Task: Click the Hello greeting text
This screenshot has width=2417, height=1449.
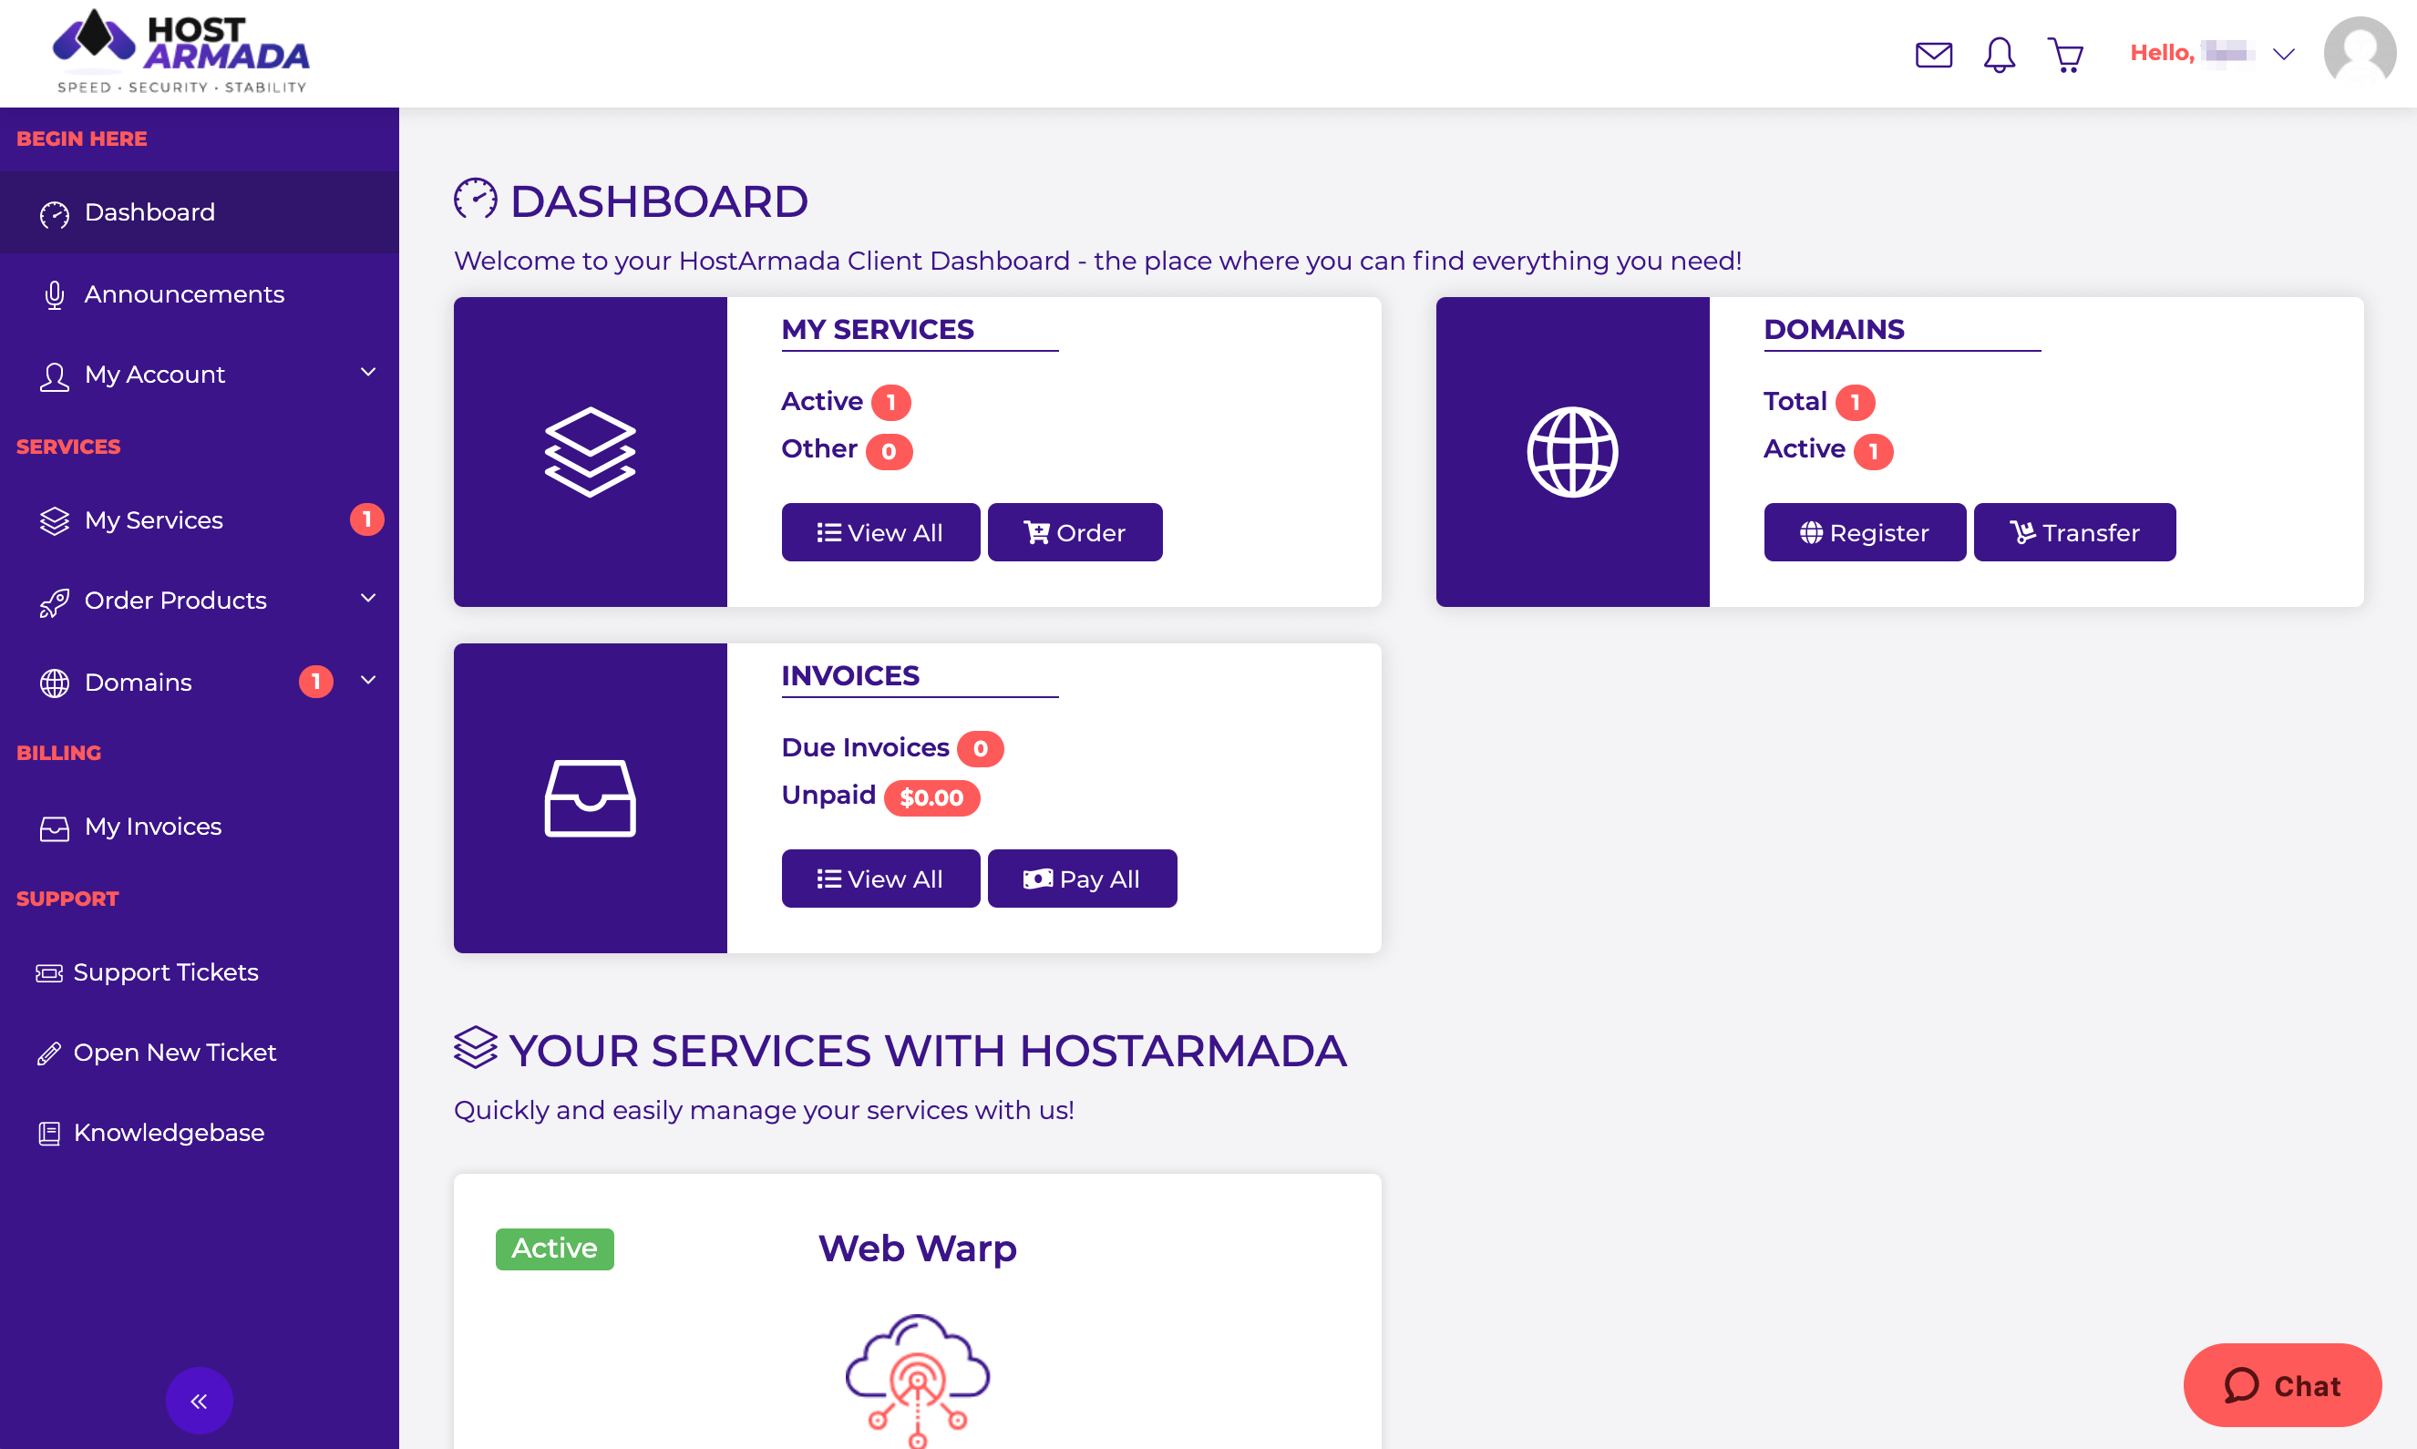Action: point(2162,53)
